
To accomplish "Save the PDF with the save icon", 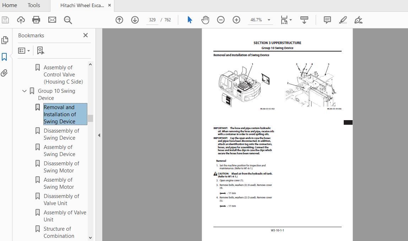I will point(5,20).
